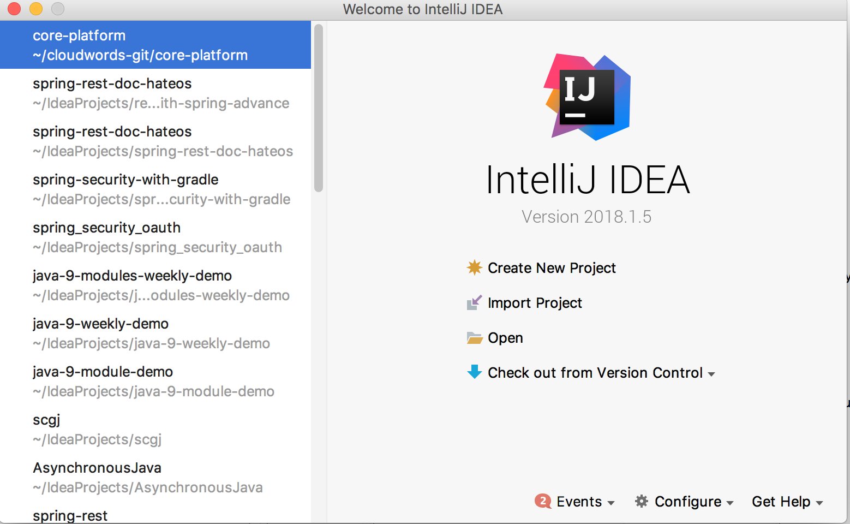Click path ~/IdeaProjects/spr...curity-with-gradle

coord(161,199)
